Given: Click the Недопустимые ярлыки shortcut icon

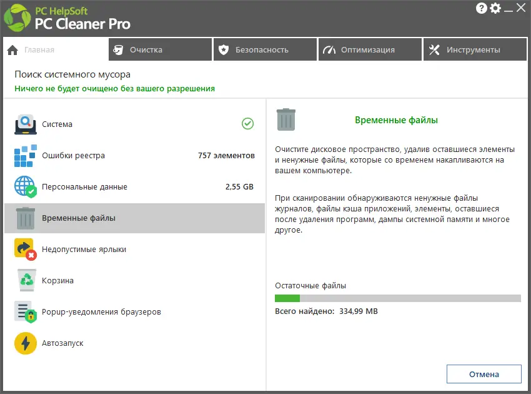Looking at the screenshot, I should point(25,249).
